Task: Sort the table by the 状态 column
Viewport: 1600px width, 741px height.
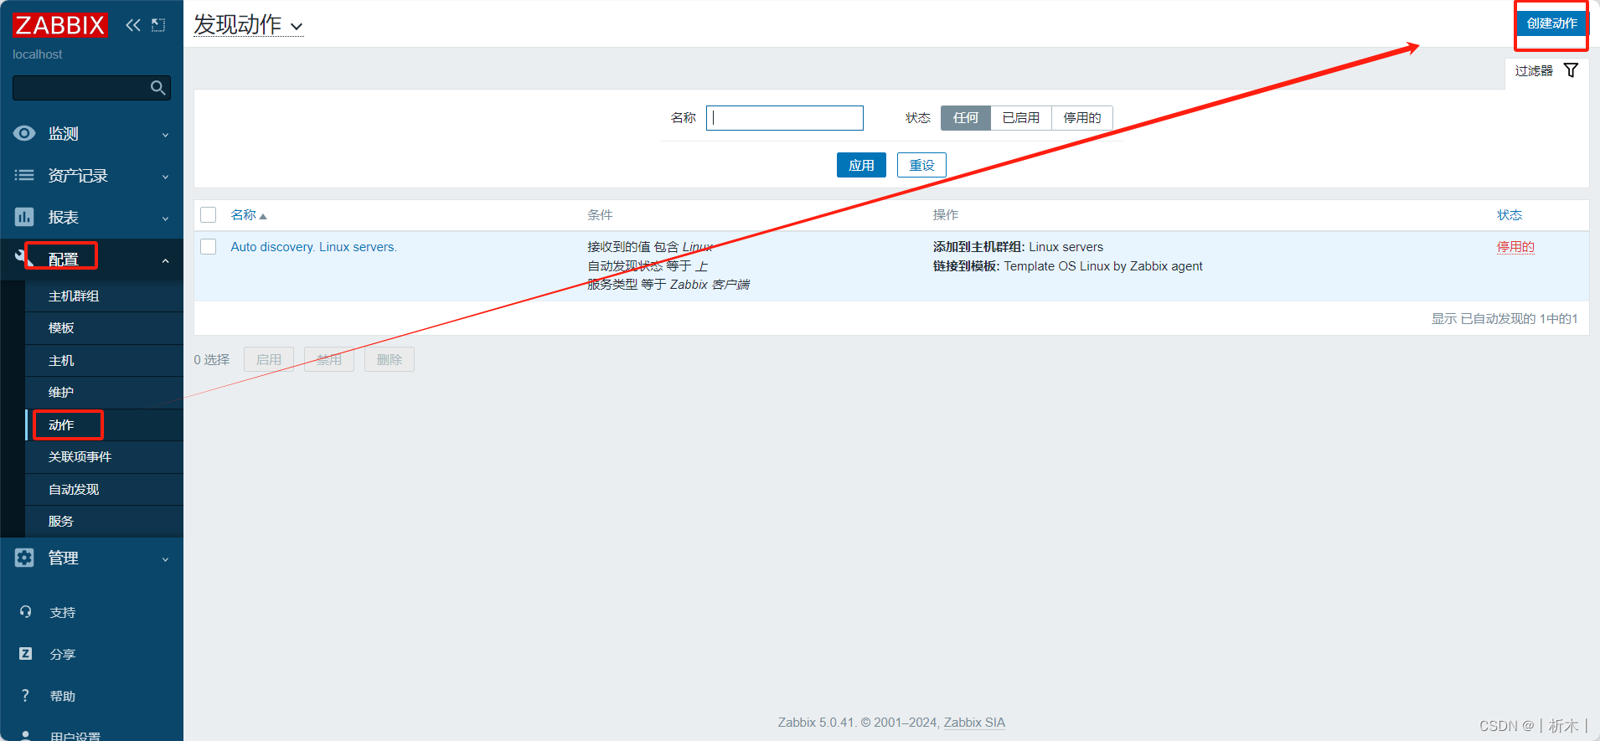Action: click(x=1510, y=215)
